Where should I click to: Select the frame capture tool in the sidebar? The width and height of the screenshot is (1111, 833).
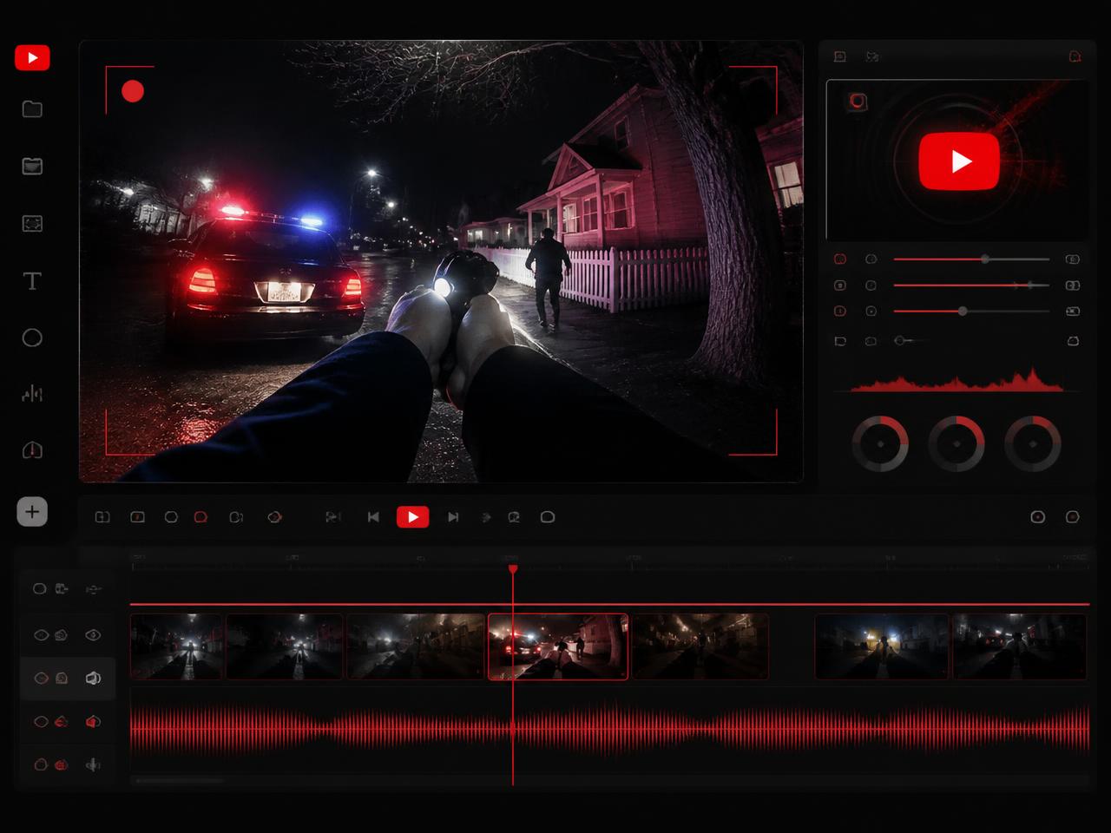pos(32,224)
